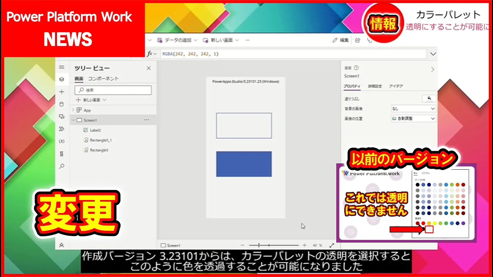Collapse the Screen1 tree node

73,120
